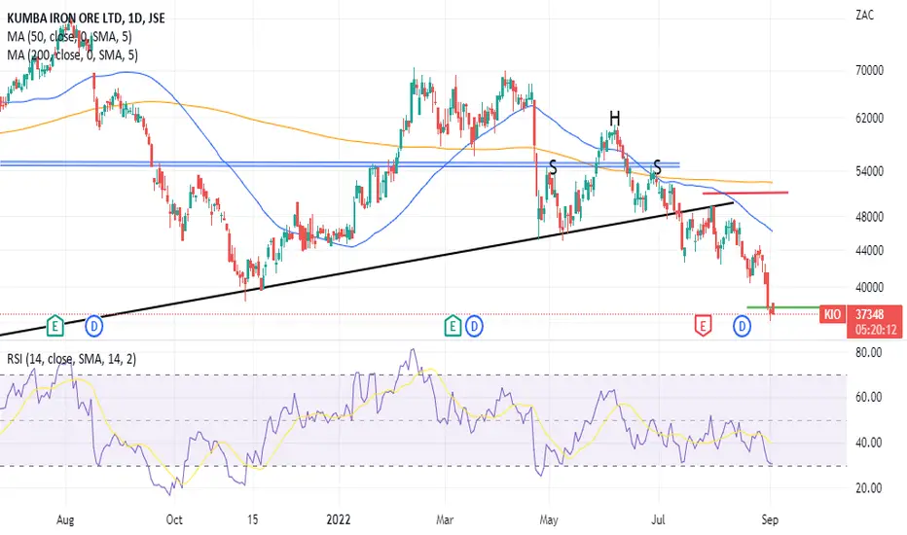This screenshot has width=907, height=535.
Task: Click the May time axis label
Action: (548, 519)
